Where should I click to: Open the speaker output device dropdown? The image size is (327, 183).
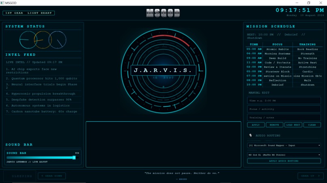[284, 155]
